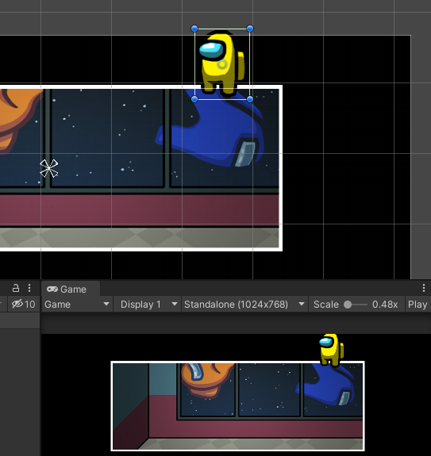Click the bottom-left blue handle of the selection box

pos(194,99)
